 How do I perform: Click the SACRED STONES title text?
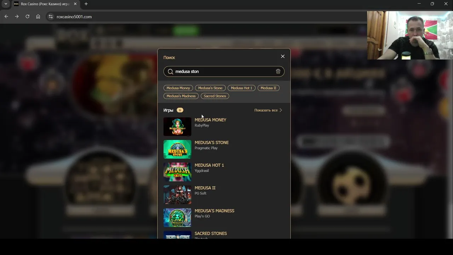pyautogui.click(x=211, y=233)
